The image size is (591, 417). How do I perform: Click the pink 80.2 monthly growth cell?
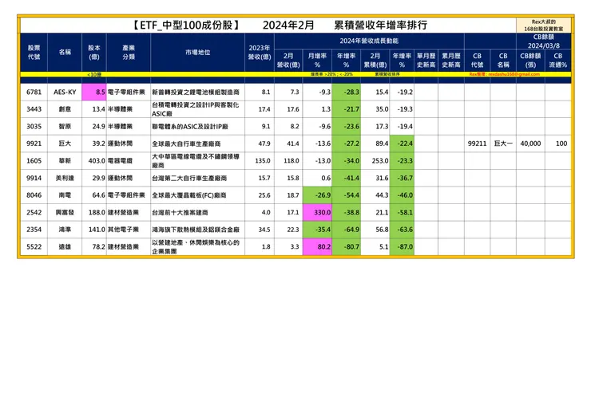[x=317, y=247]
